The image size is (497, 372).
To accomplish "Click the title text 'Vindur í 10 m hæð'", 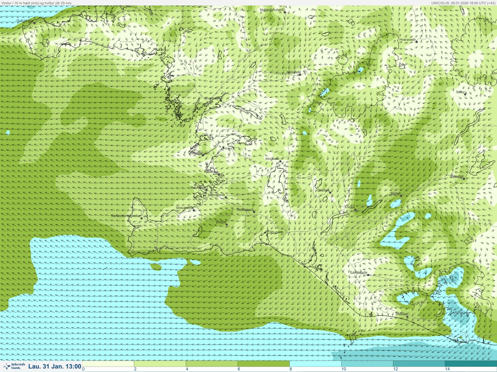I will click(16, 3).
